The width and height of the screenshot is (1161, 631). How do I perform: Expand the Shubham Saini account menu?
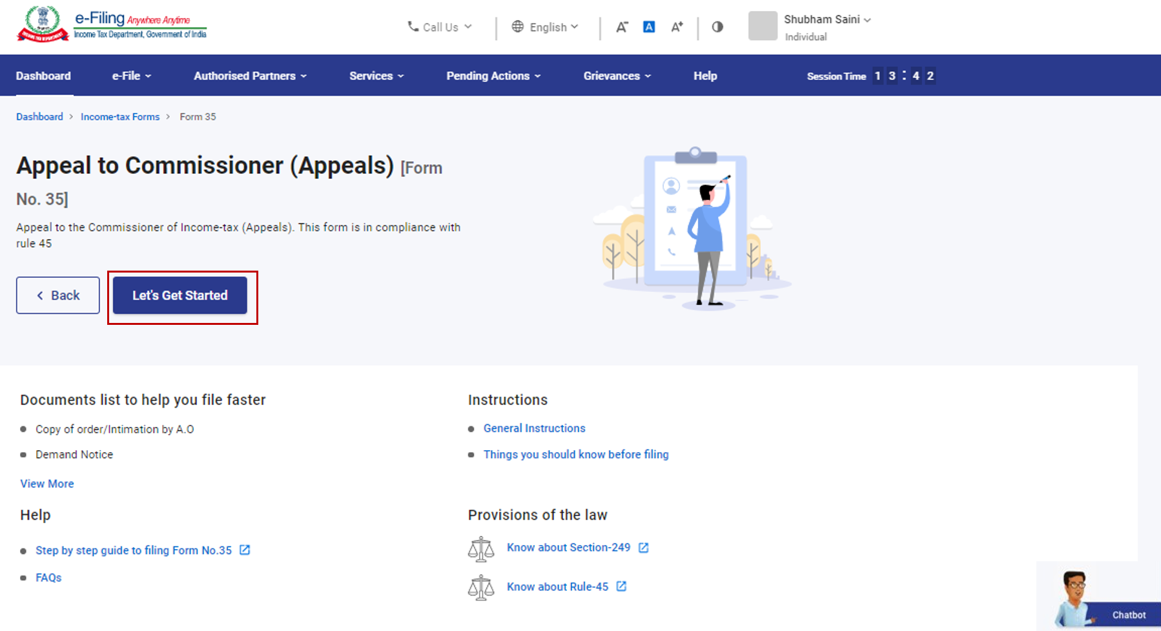coord(827,20)
